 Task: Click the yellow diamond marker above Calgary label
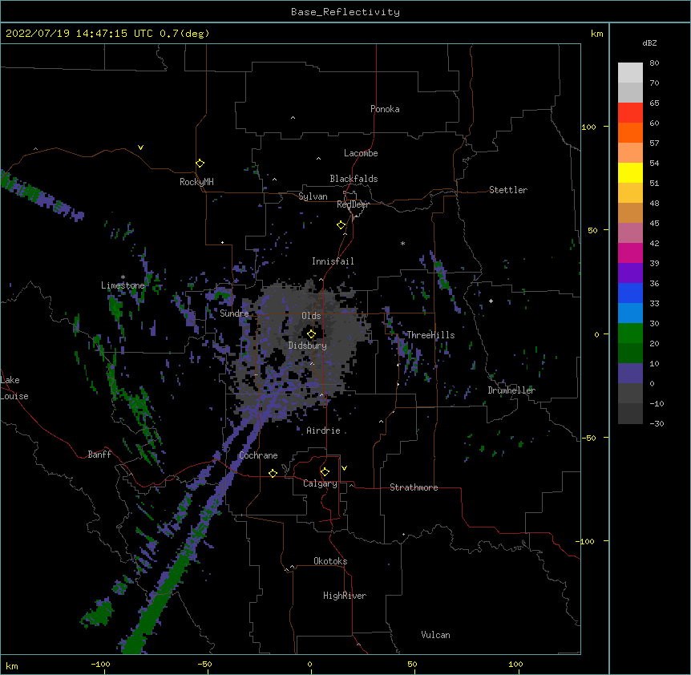(x=325, y=472)
